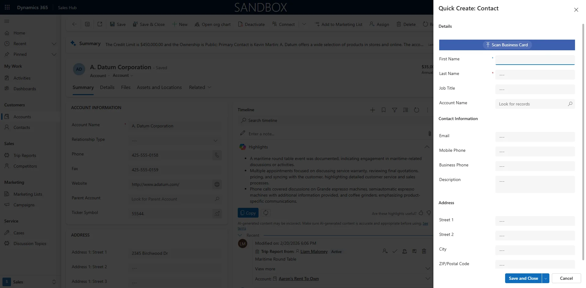Click the phone icon next to 425-555-0158
The height and width of the screenshot is (288, 586).
click(217, 155)
